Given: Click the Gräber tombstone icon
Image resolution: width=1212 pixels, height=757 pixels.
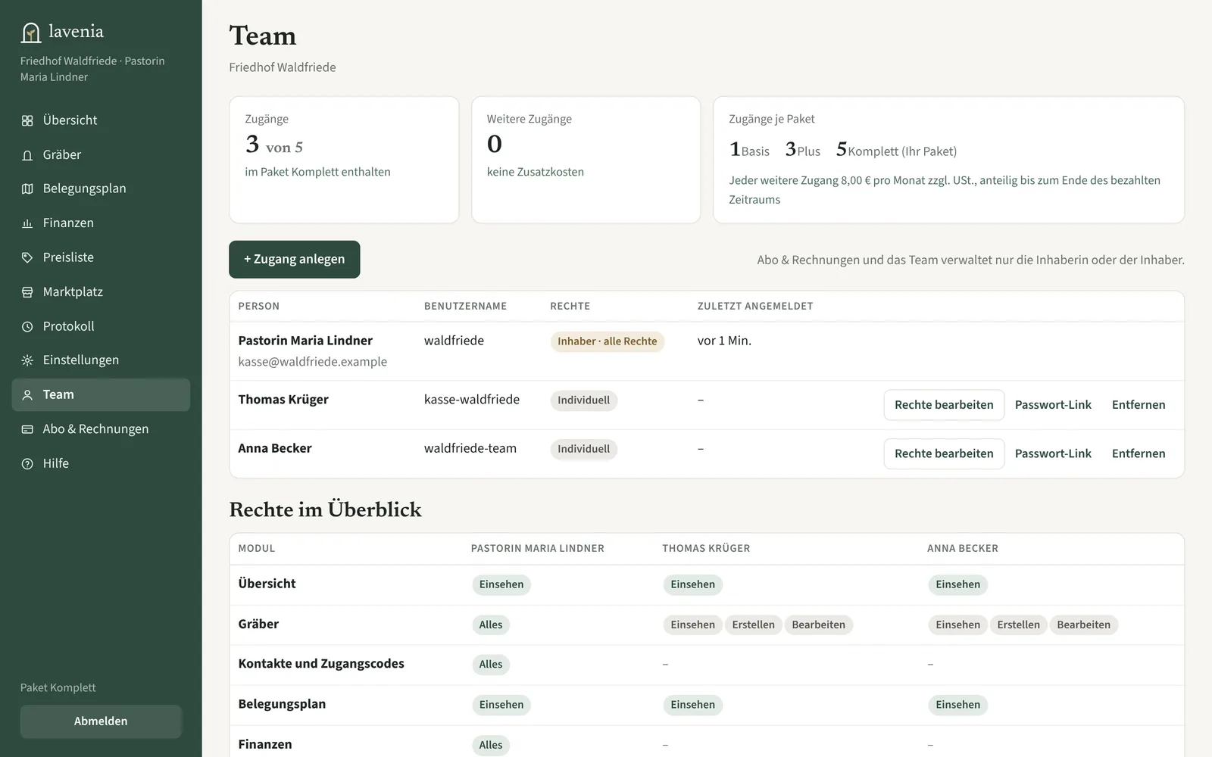Looking at the screenshot, I should 27,155.
